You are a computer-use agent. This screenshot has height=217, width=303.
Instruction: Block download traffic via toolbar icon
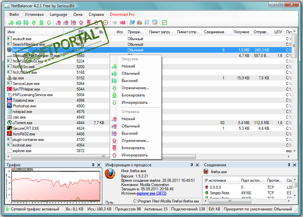click(x=41, y=23)
